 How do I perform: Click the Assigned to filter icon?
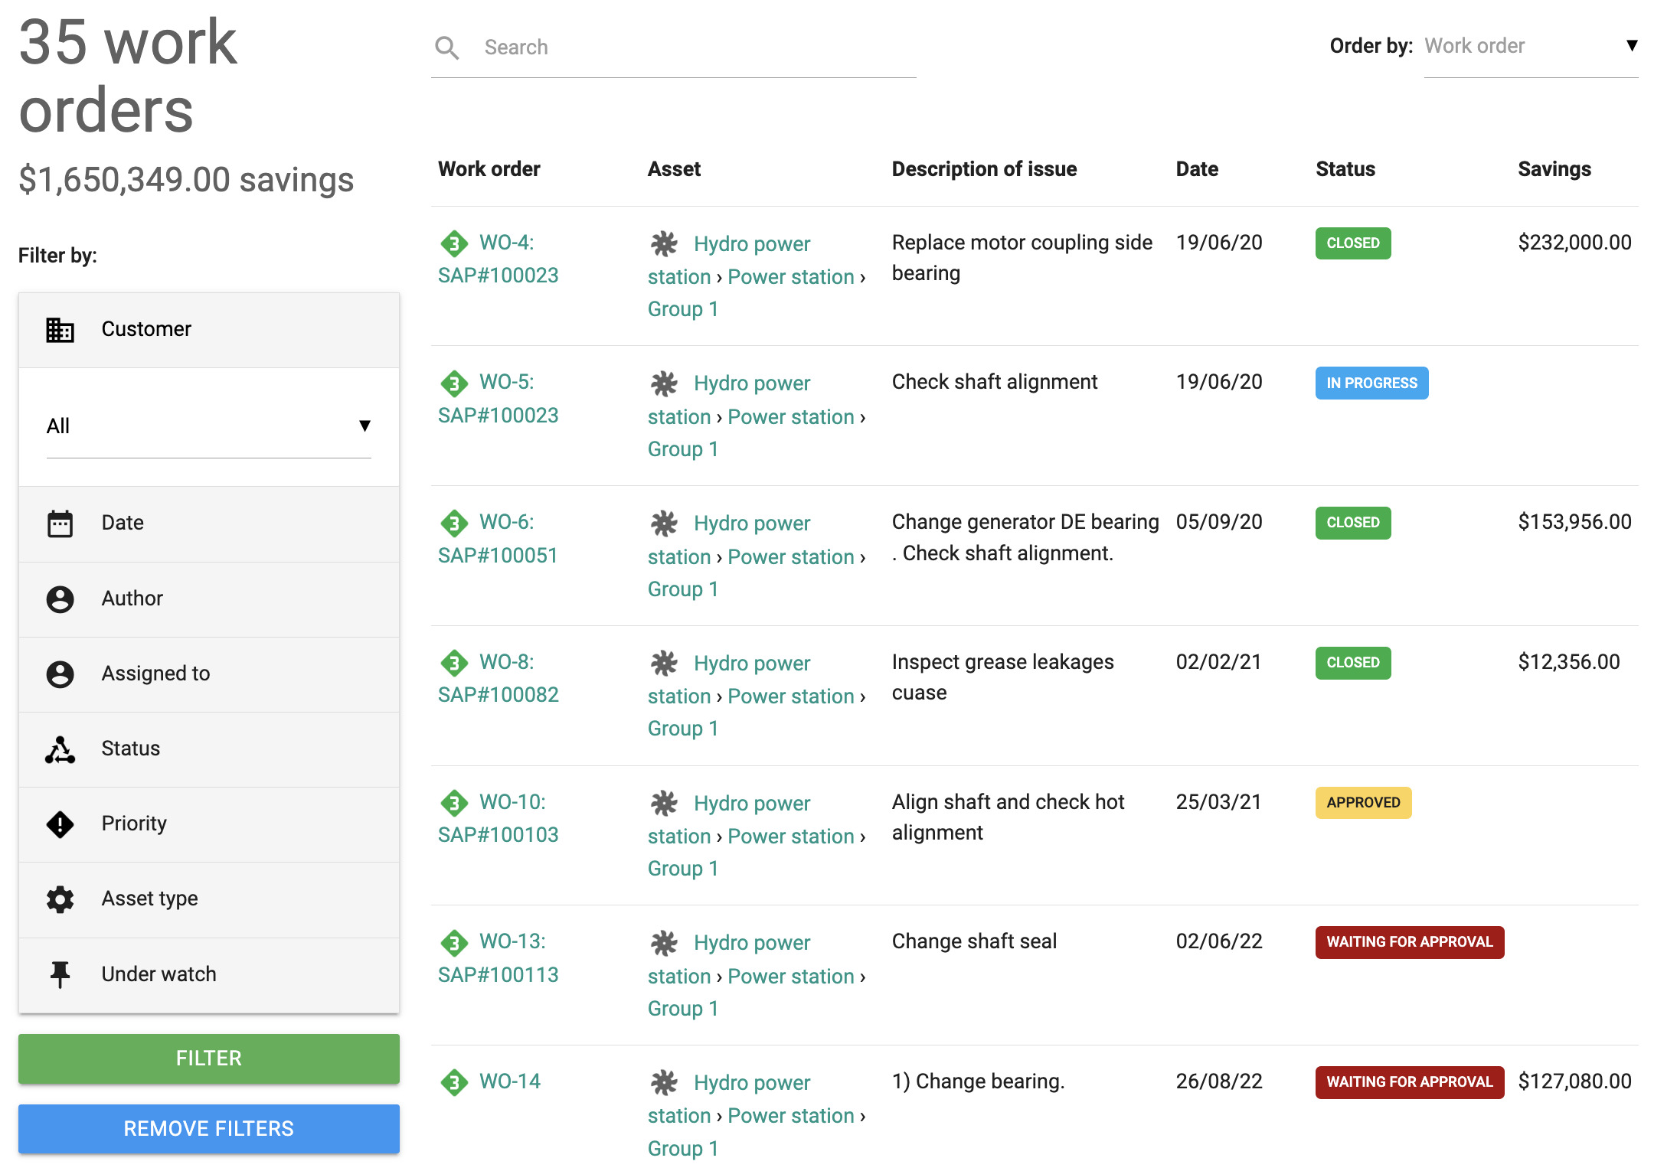61,673
